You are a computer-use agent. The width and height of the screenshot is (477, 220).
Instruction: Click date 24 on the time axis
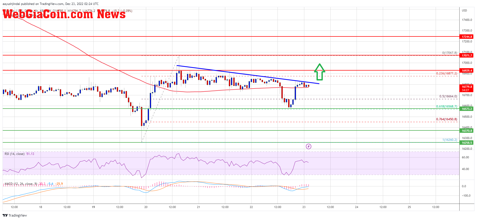(x=357, y=207)
